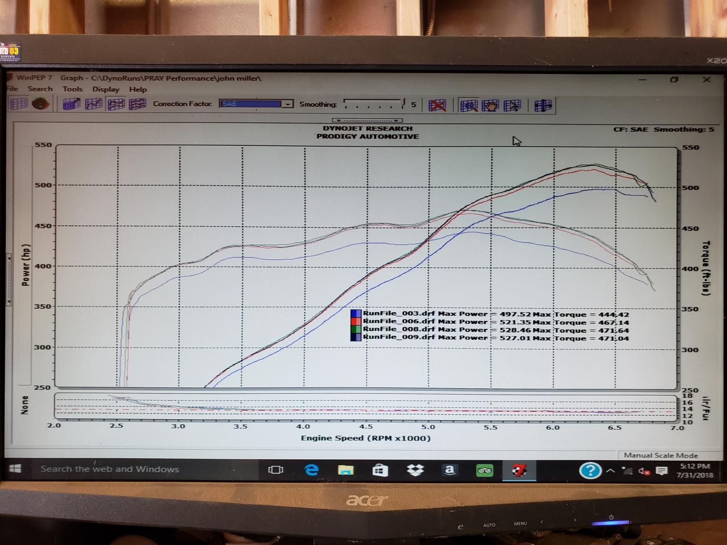
Task: Show hidden system tray icons
Action: click(x=611, y=471)
